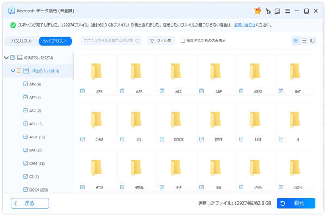
Task: Uncheck ASC (2) in the tree
Action: click(26, 110)
